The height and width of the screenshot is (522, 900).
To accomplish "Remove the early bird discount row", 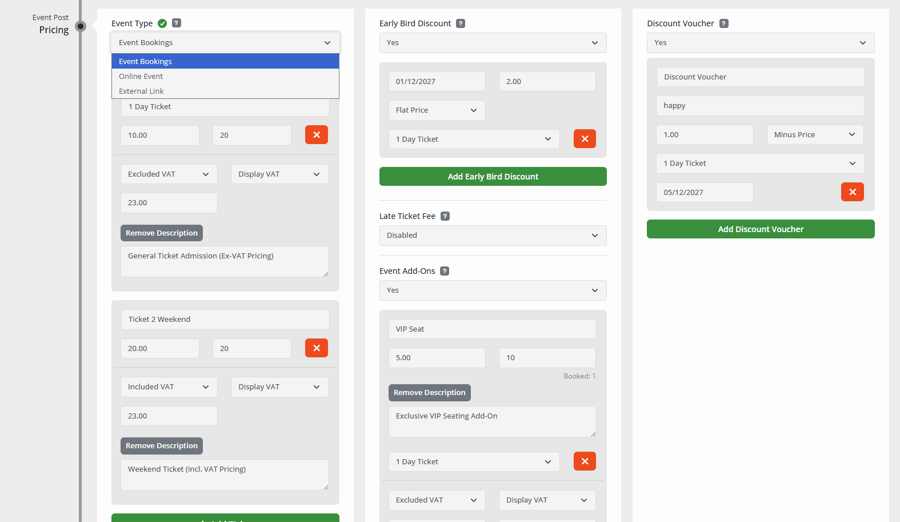I will pos(585,139).
